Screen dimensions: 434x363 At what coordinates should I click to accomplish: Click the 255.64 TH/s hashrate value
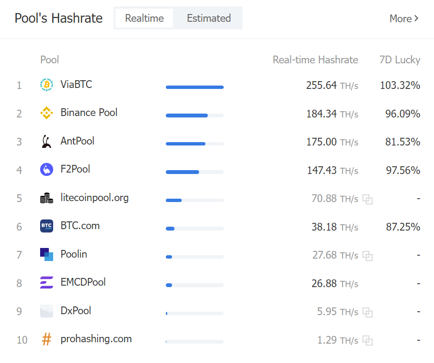coord(332,85)
